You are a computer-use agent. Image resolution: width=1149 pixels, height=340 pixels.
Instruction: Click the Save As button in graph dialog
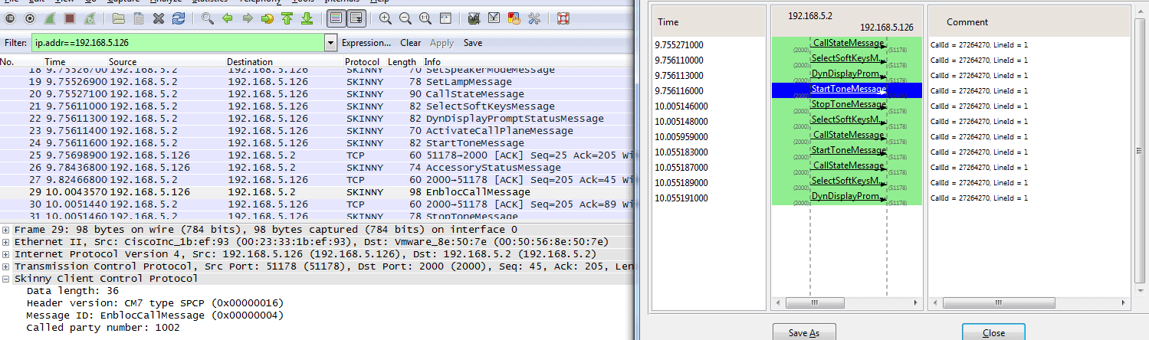[x=803, y=333]
